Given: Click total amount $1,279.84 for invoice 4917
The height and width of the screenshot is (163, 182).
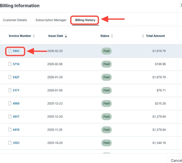Looking at the screenshot, I should pyautogui.click(x=159, y=117).
